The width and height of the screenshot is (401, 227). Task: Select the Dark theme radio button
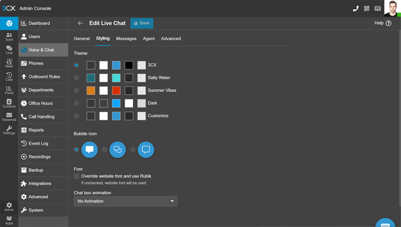76,103
